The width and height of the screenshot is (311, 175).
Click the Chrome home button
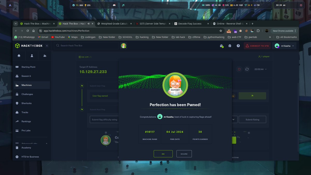(x=33, y=31)
